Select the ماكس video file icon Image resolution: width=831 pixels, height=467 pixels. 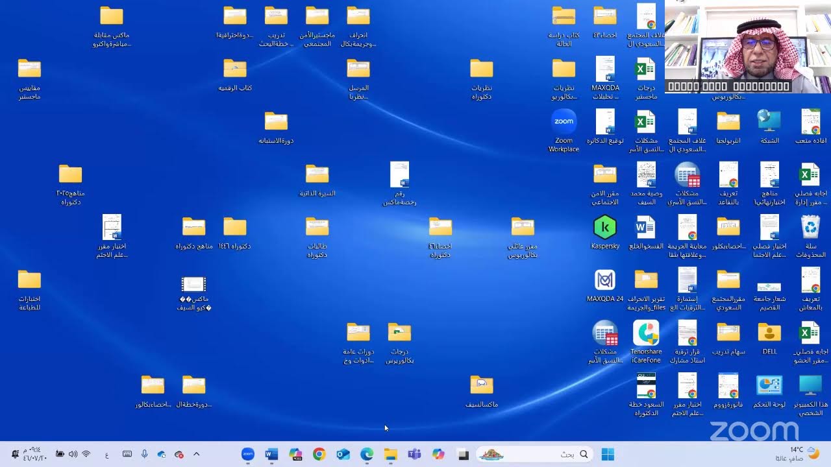click(193, 293)
